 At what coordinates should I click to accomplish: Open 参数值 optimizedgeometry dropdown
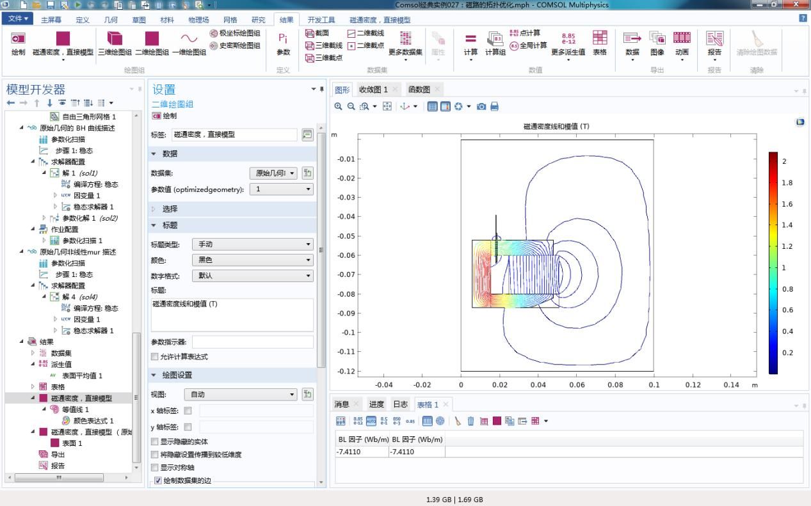[x=282, y=189]
